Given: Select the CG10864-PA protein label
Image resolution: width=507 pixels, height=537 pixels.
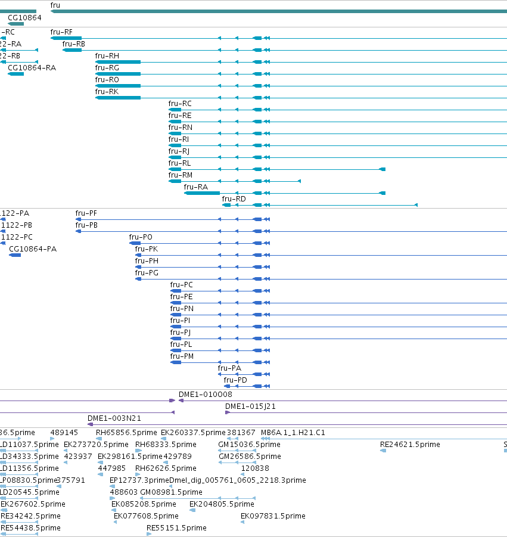Looking at the screenshot, I should pyautogui.click(x=33, y=249).
